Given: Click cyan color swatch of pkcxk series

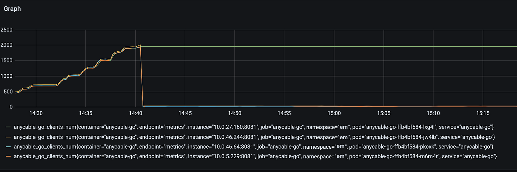Looking at the screenshot, I should point(8,147).
